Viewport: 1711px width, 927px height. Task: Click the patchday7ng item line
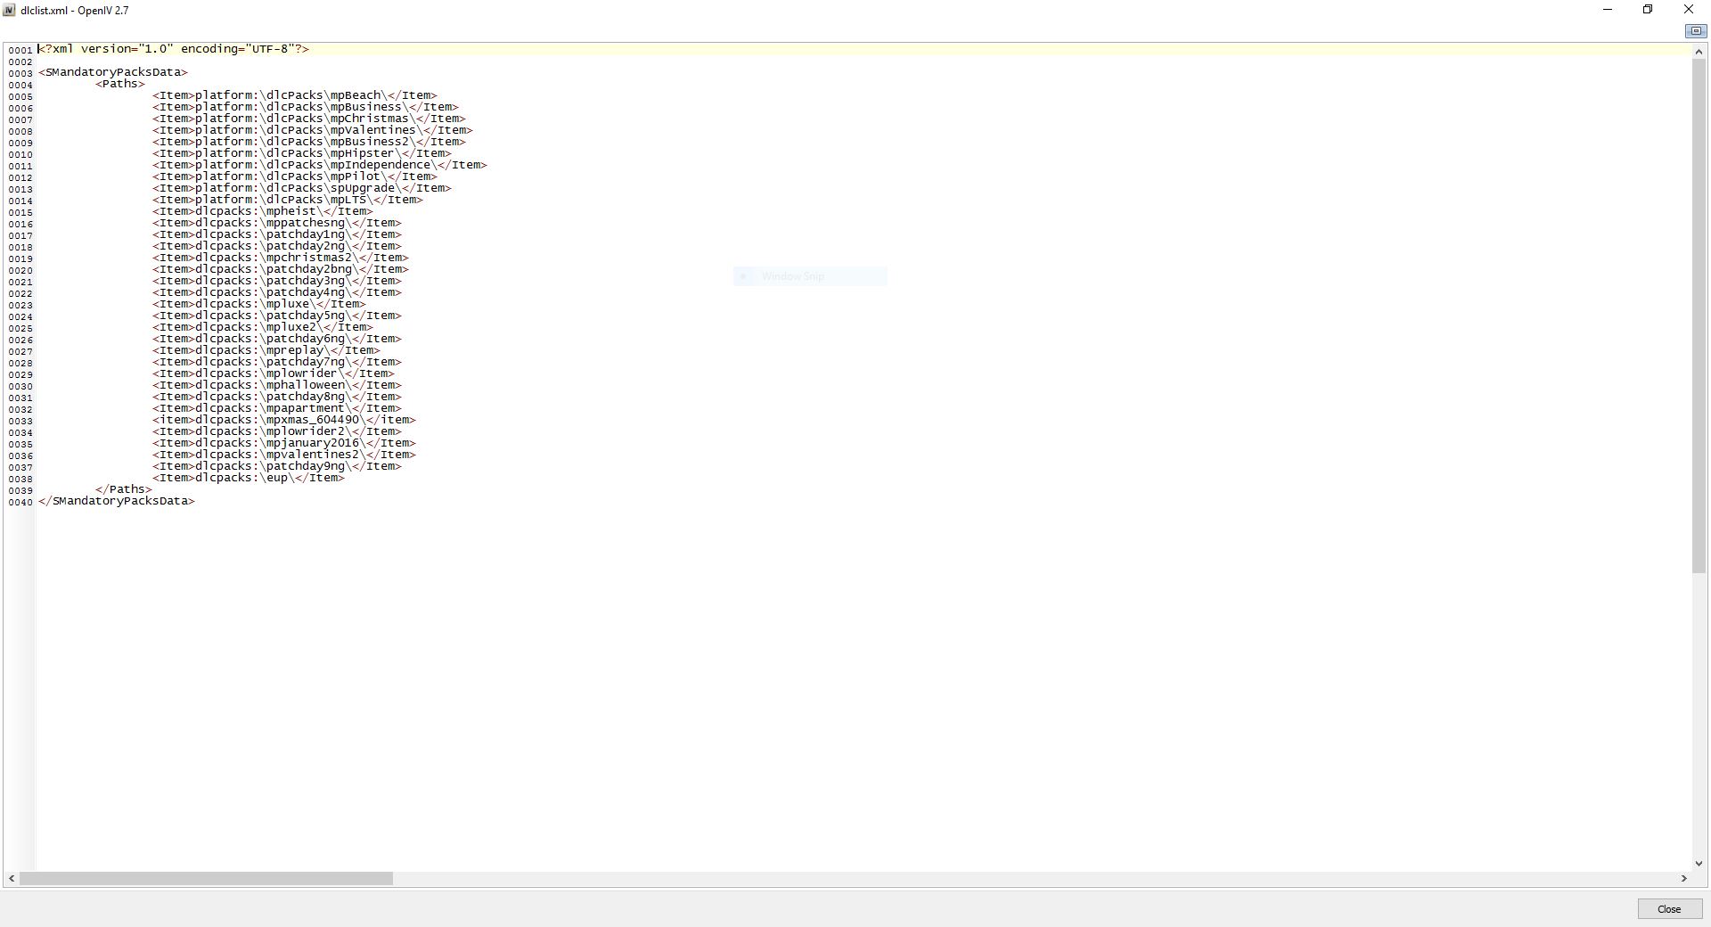click(277, 362)
